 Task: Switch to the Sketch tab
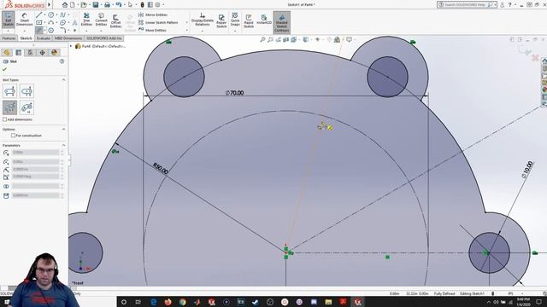[26, 38]
